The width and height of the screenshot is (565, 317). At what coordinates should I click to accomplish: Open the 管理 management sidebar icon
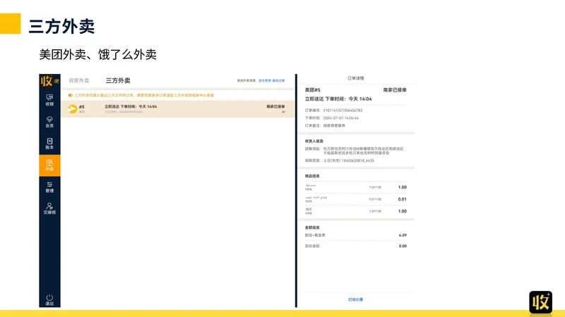click(49, 187)
